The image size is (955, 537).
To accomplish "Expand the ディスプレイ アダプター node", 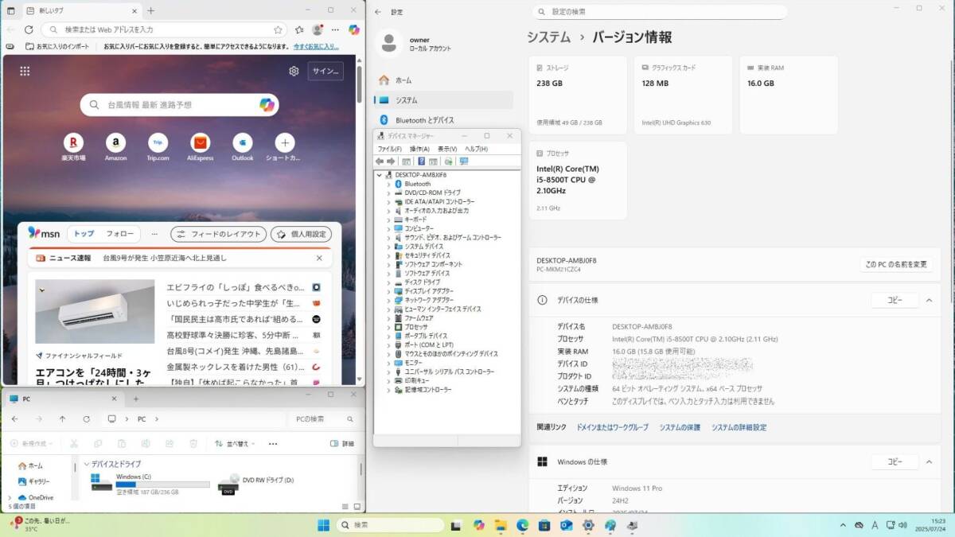I will [x=388, y=291].
